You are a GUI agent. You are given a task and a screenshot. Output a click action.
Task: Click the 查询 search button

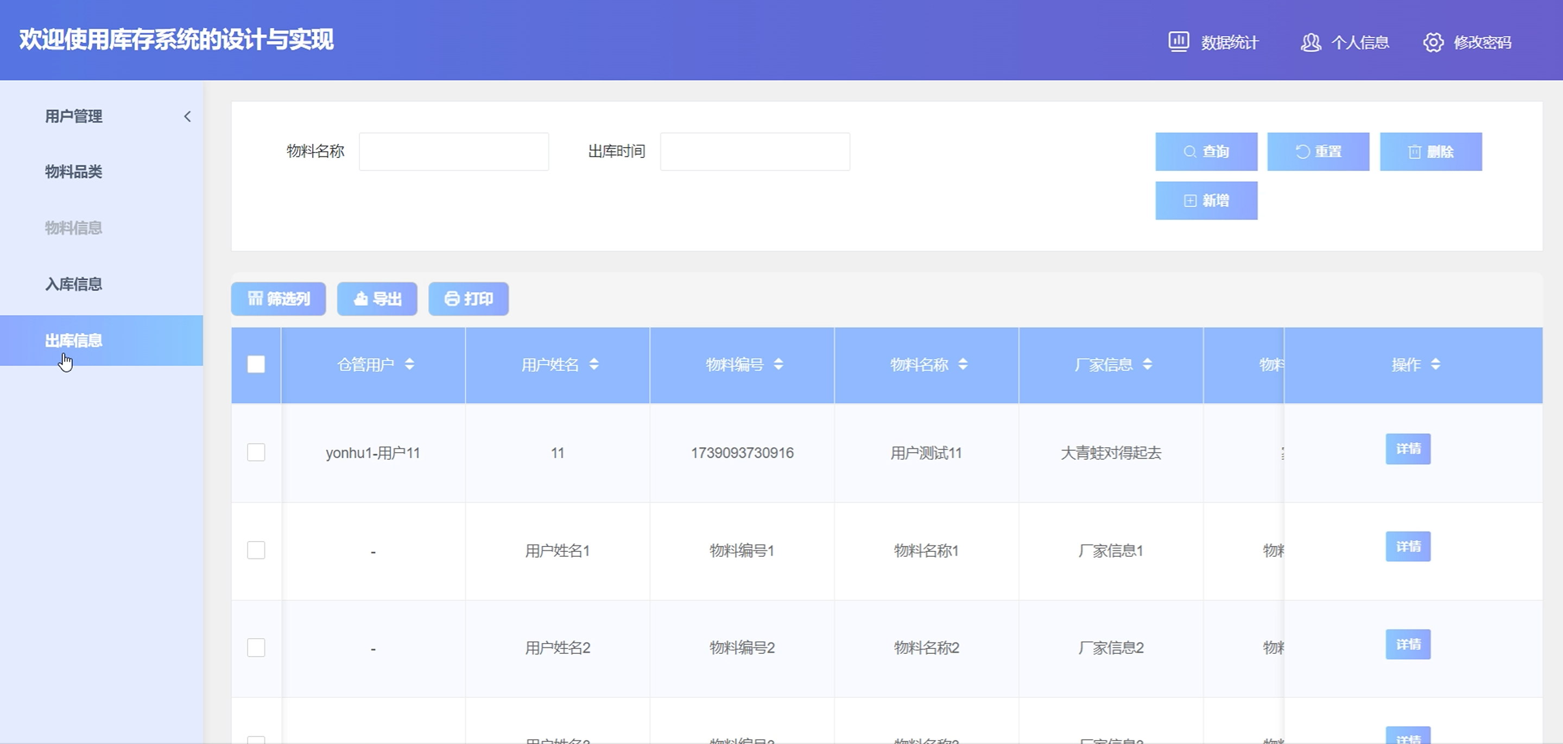coord(1206,151)
